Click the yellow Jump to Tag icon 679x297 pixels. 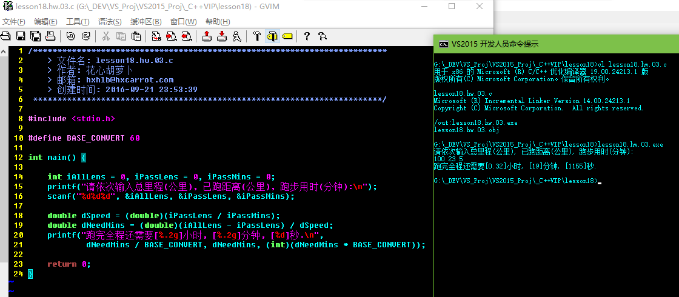[287, 36]
